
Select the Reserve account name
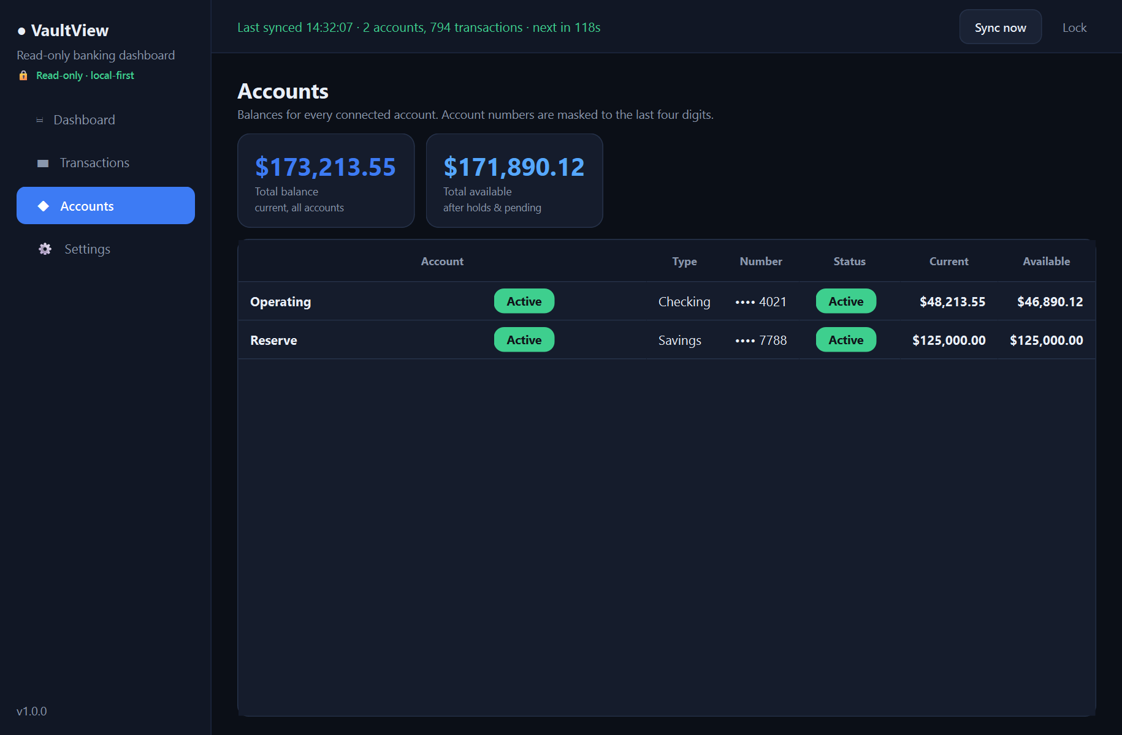[x=273, y=341]
